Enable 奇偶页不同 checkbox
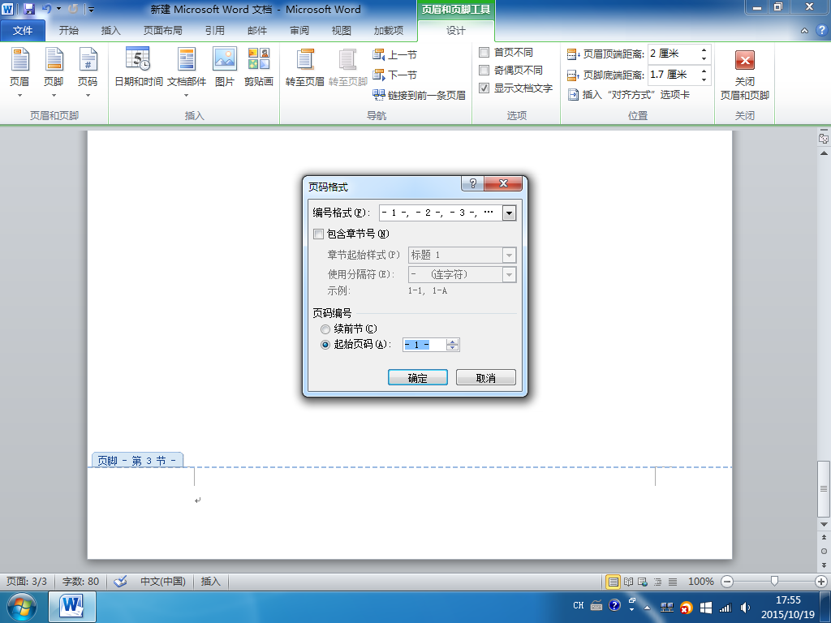The width and height of the screenshot is (831, 623). click(484, 71)
